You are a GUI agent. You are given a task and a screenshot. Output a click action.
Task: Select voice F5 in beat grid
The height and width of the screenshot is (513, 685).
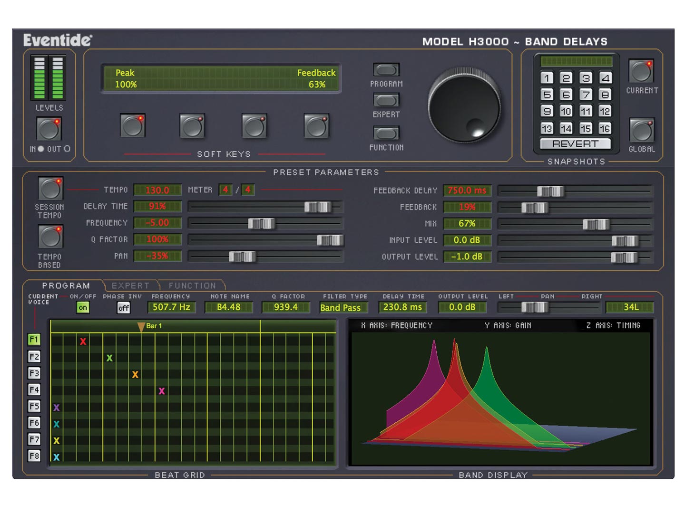[34, 406]
